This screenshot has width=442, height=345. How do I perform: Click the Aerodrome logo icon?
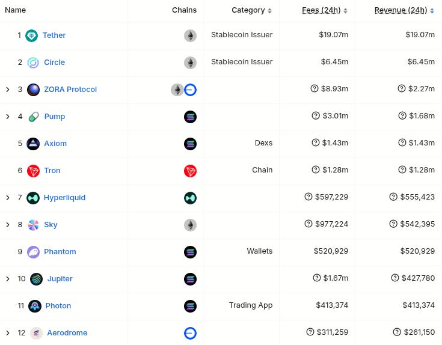tap(36, 333)
